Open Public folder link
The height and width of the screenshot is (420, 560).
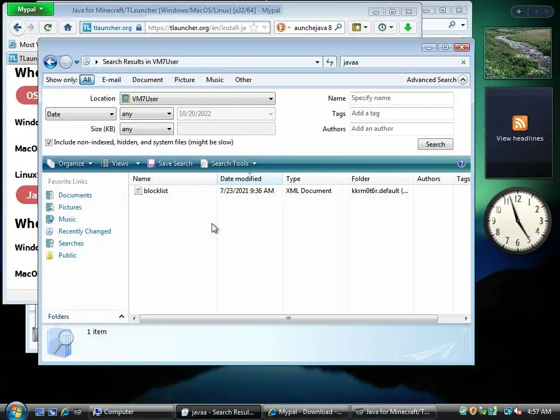point(67,255)
